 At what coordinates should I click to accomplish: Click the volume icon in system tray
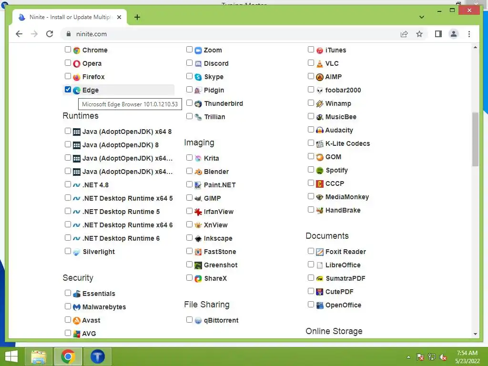[443, 357]
